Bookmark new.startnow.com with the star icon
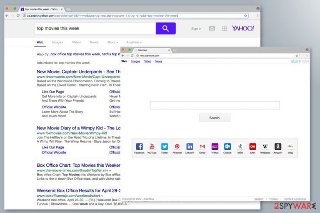320x213 pixels. 297,56
